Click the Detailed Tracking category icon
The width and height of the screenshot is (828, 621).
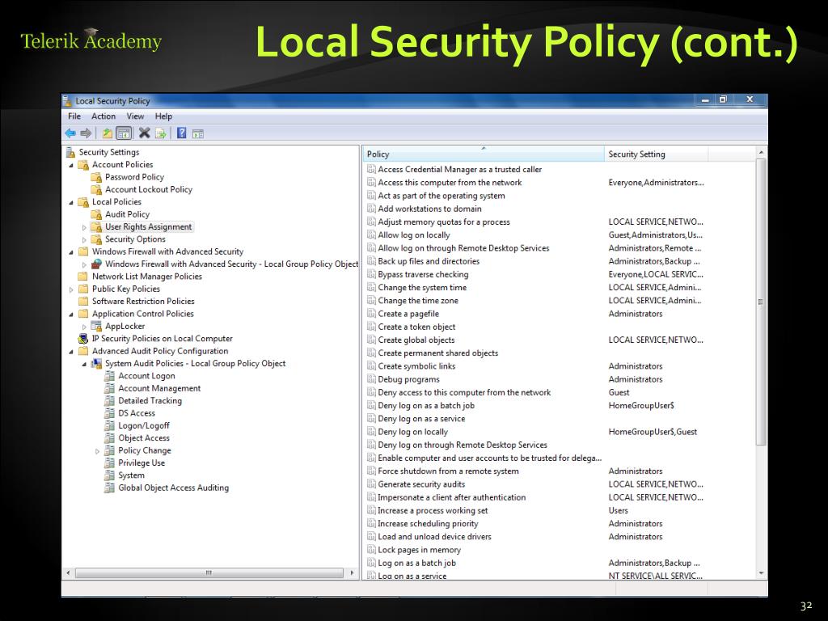[109, 401]
